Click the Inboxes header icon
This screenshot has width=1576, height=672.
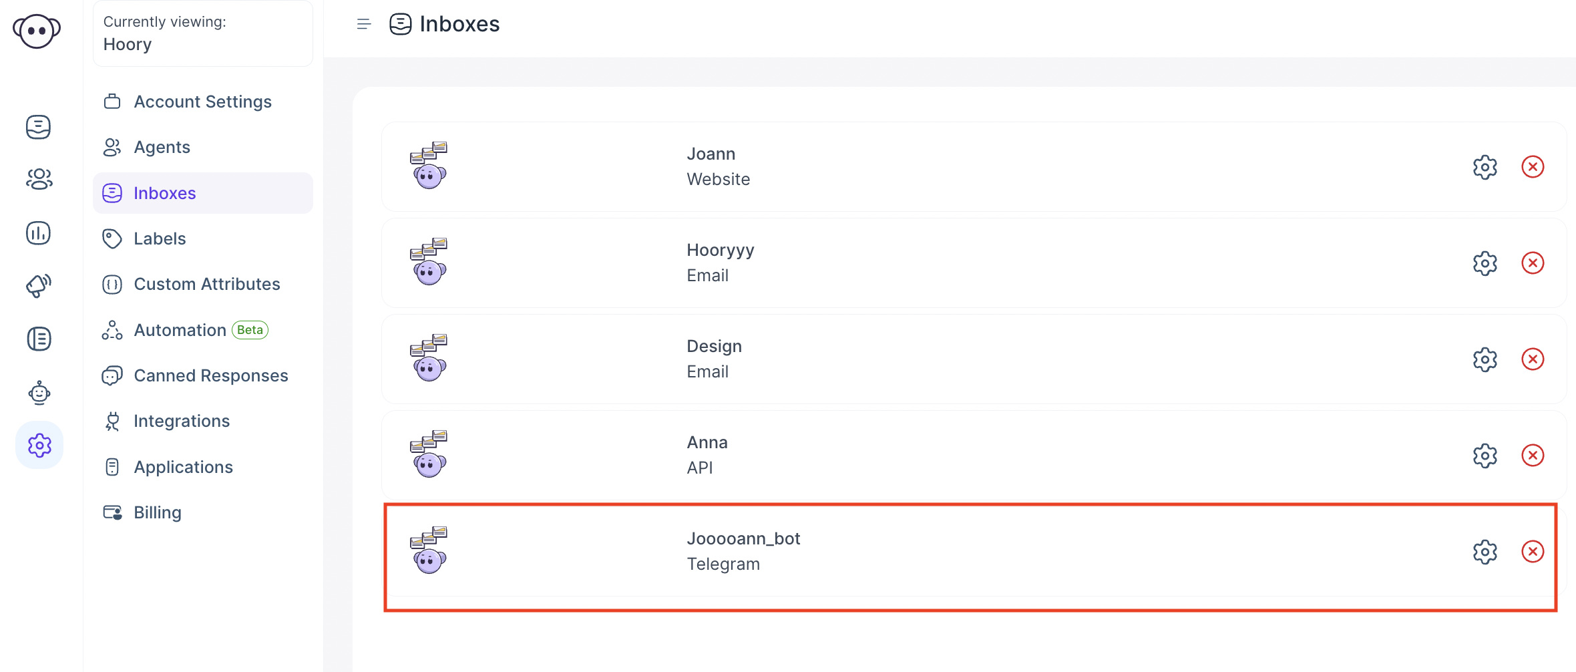point(401,24)
